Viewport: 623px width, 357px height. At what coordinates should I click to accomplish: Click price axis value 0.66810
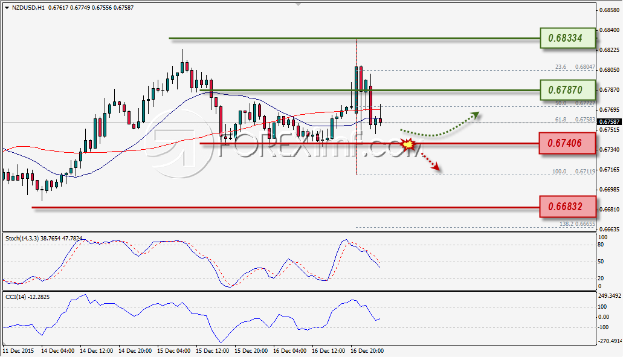[x=610, y=209]
